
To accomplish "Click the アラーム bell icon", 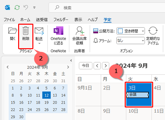I will pos(96,41).
